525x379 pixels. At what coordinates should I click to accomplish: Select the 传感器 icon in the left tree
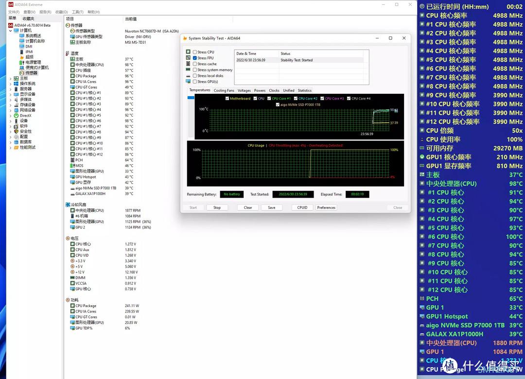click(x=22, y=73)
